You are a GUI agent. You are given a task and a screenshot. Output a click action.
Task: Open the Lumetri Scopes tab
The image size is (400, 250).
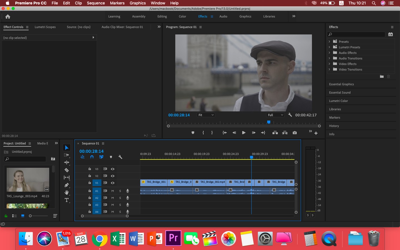[x=45, y=27]
